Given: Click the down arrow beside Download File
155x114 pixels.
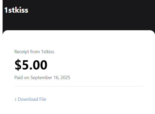Looking at the screenshot, I should click(16, 99).
